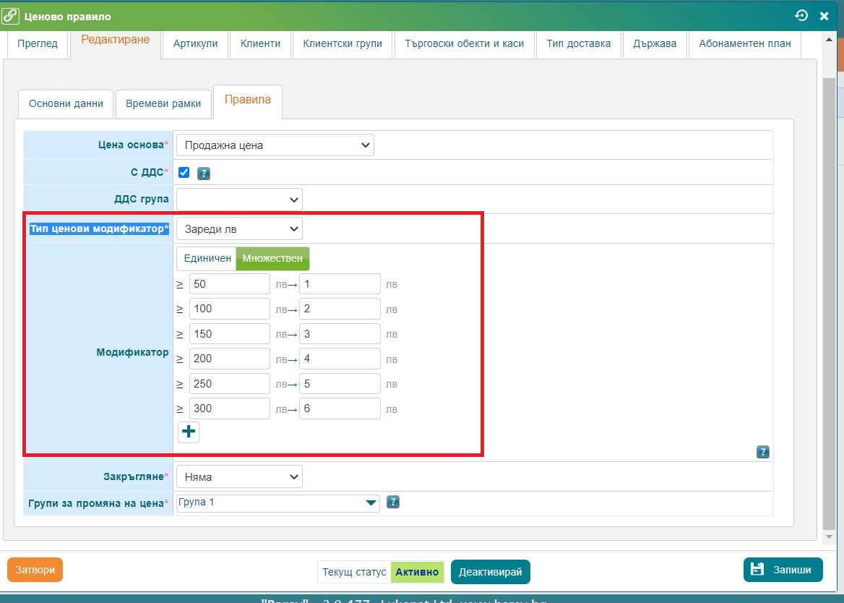The width and height of the screenshot is (844, 603).
Task: Click the Деактивирай button
Action: [x=491, y=572]
